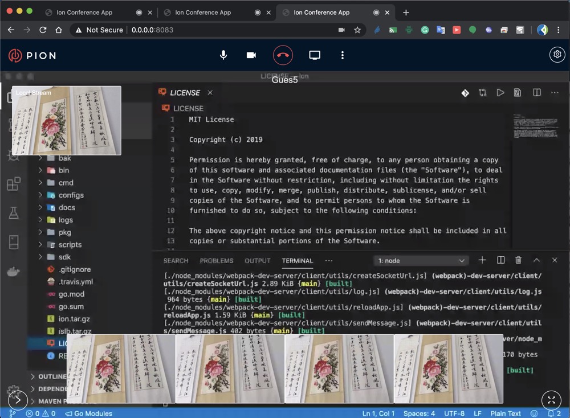Expand the cmd folder

click(66, 183)
